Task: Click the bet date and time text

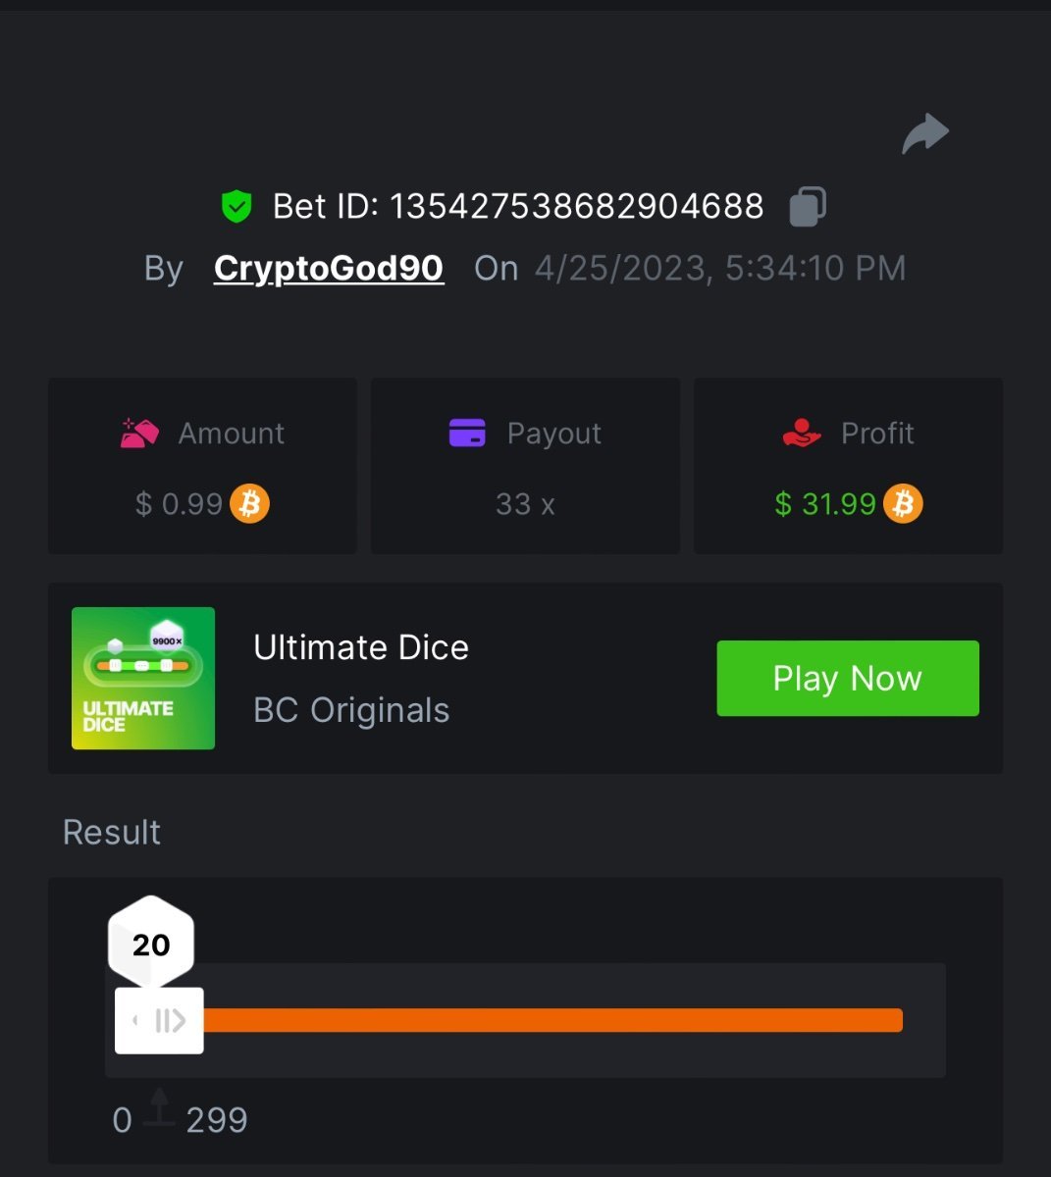Action: tap(720, 268)
